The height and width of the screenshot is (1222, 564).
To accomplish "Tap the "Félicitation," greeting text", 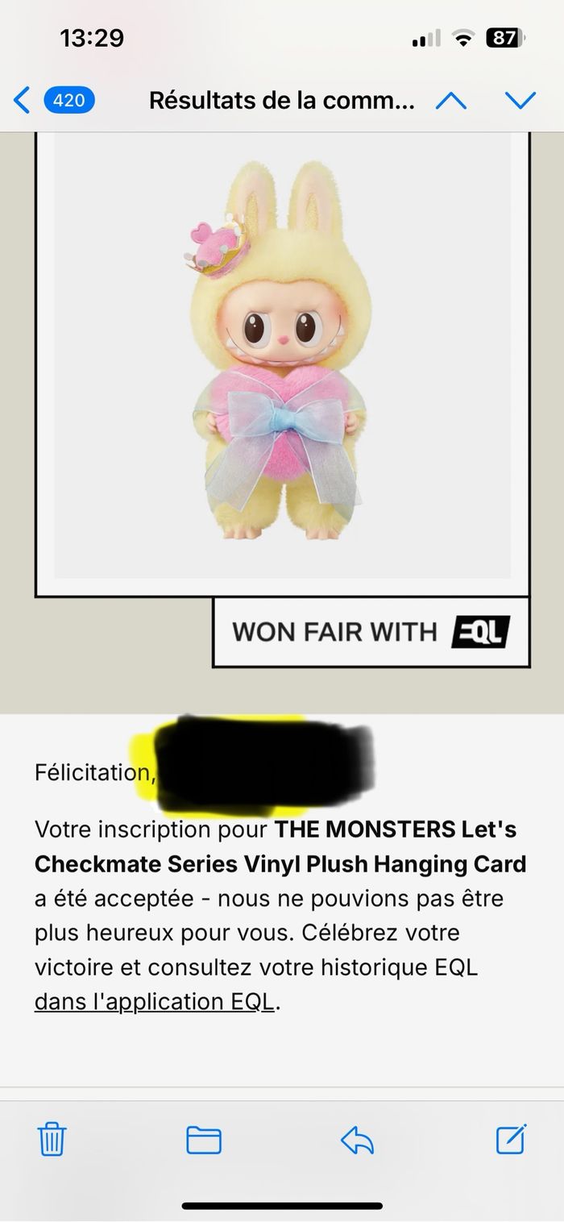I will tap(95, 773).
